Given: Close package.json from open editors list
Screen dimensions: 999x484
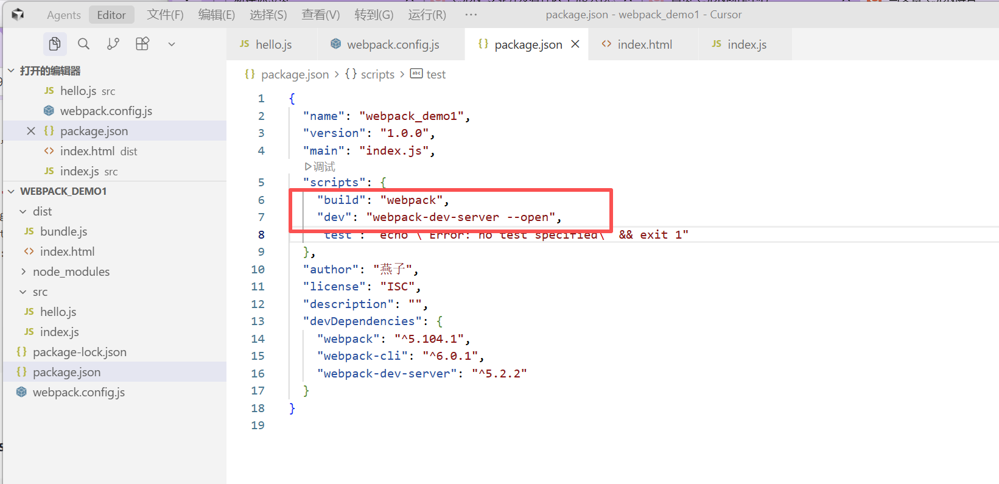Looking at the screenshot, I should coord(31,131).
